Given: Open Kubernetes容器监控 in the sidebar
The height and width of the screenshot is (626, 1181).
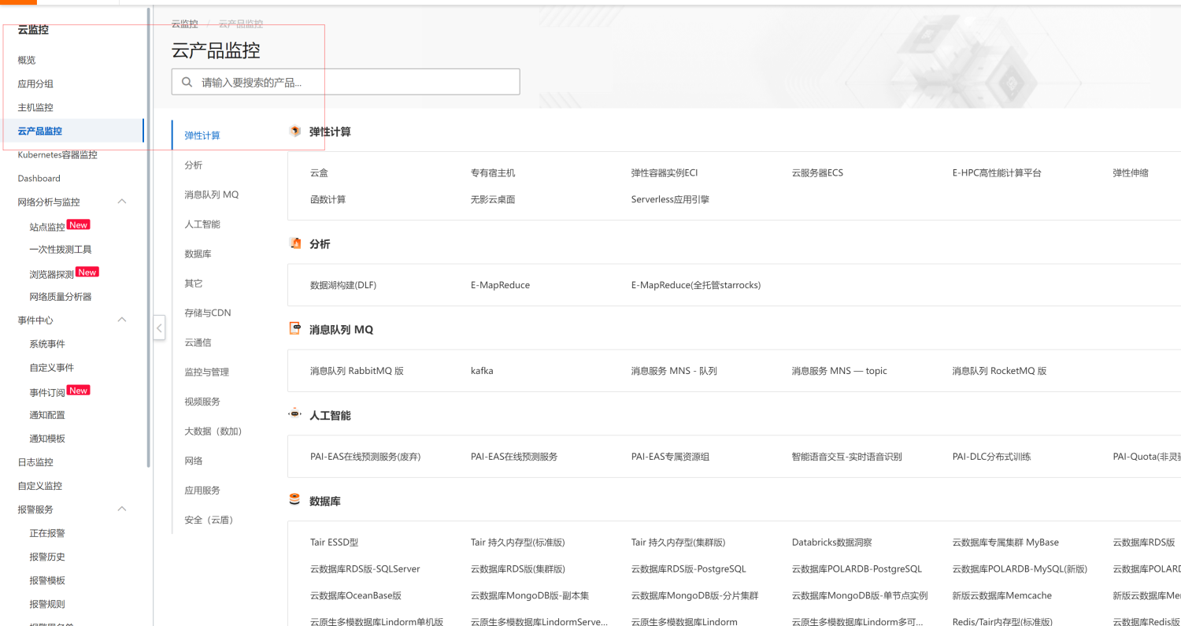Looking at the screenshot, I should [x=57, y=154].
